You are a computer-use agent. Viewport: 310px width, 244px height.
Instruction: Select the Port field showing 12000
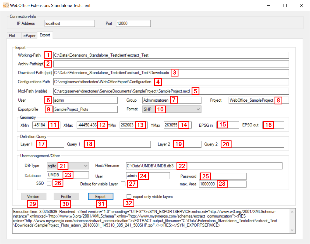133,23
